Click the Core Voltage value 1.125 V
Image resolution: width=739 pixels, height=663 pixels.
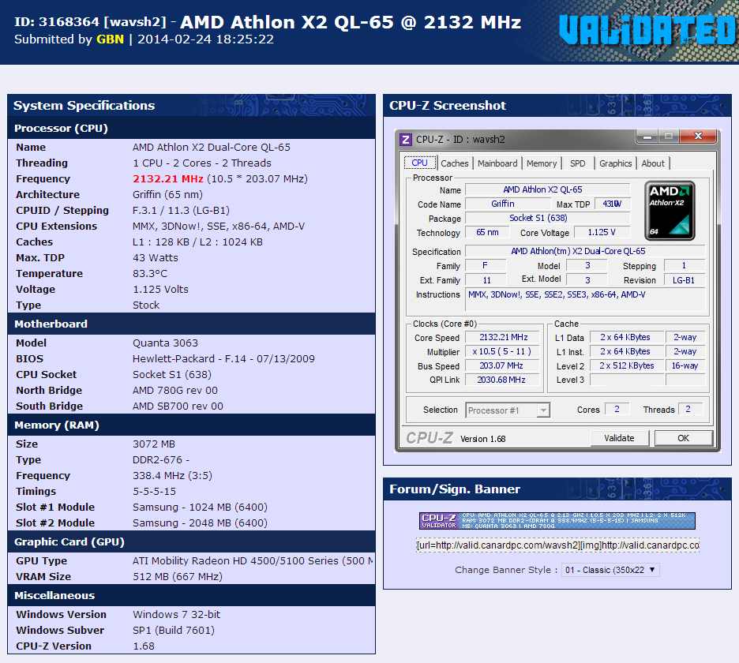pyautogui.click(x=602, y=232)
